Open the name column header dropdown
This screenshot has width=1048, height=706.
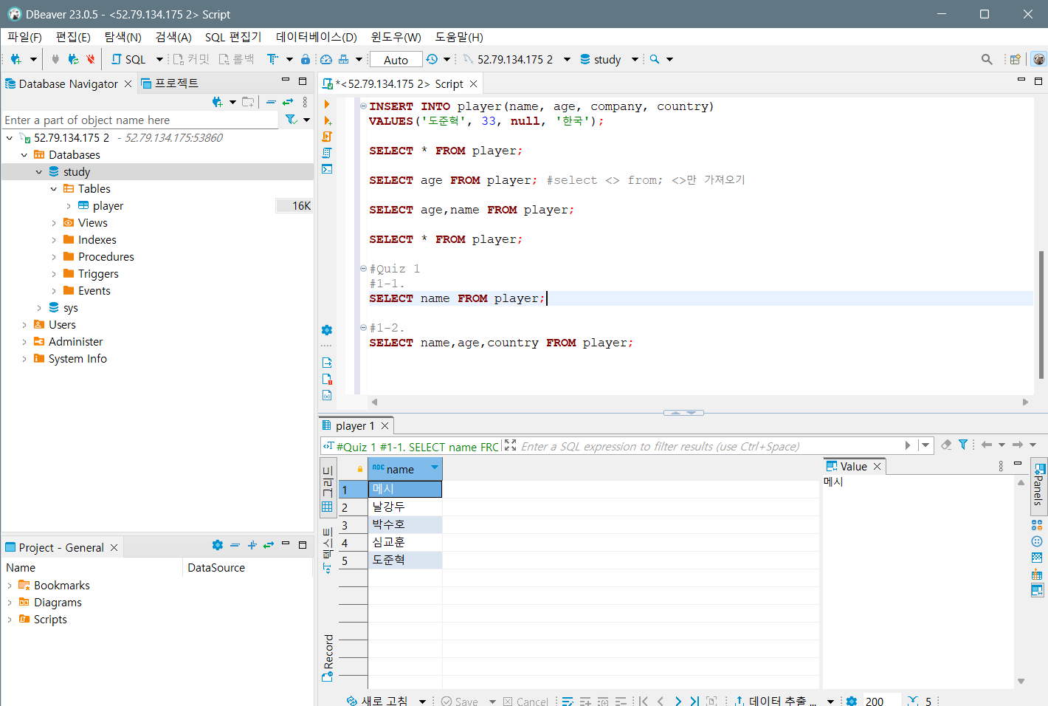[434, 468]
